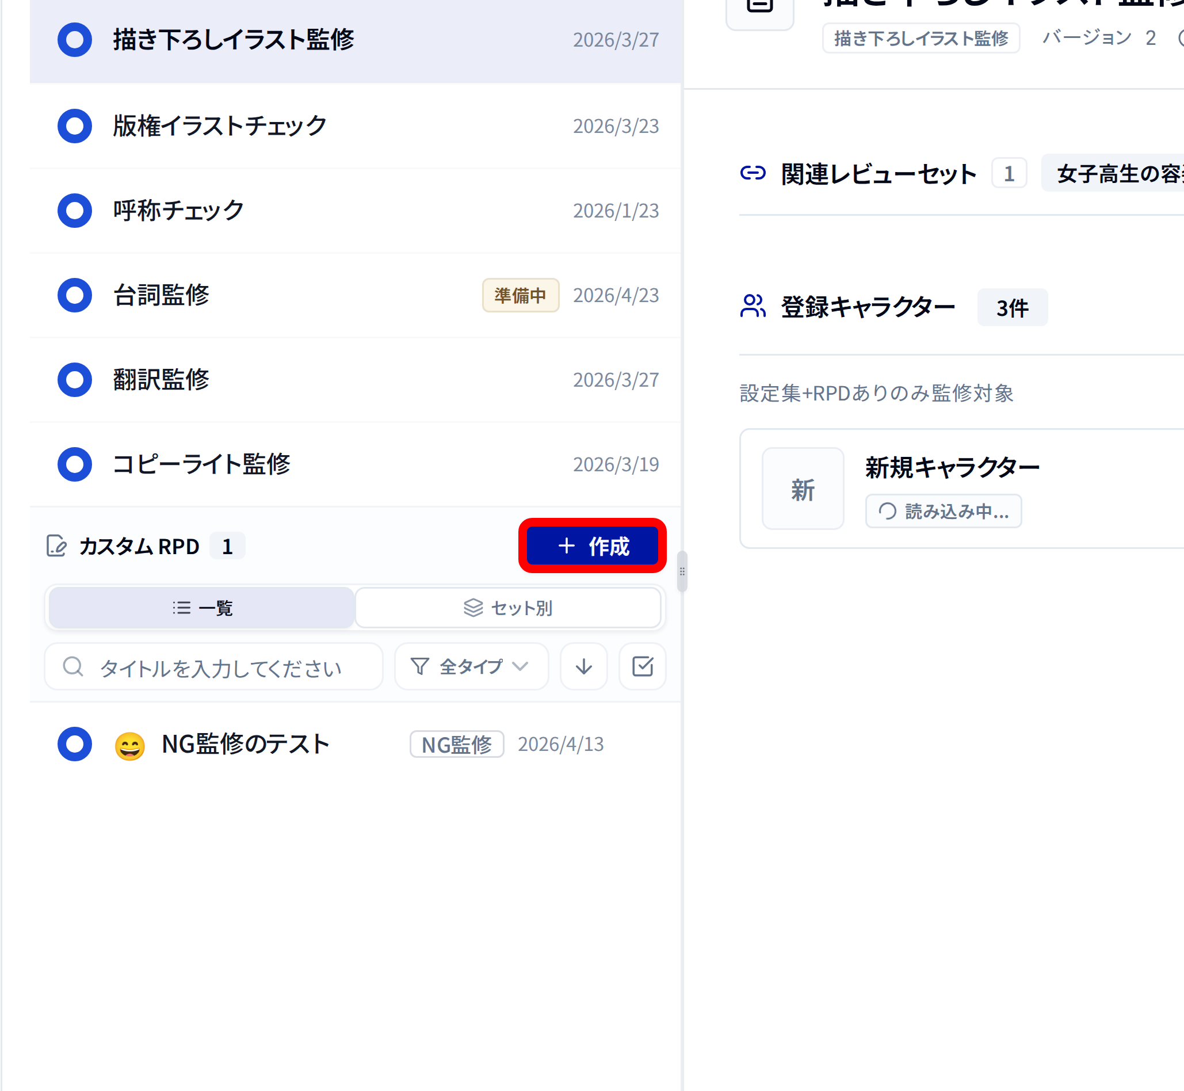The width and height of the screenshot is (1184, 1091).
Task: Click the 新規キャラクター card title
Action: (952, 468)
